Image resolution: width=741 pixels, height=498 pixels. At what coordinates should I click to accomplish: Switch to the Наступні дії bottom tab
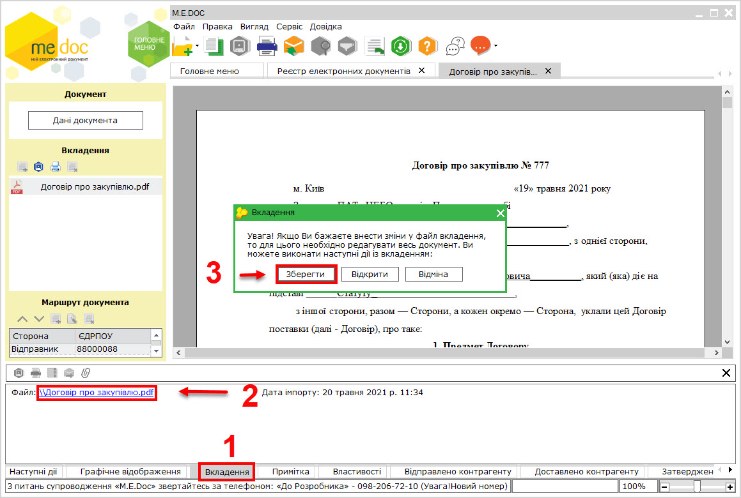pyautogui.click(x=33, y=472)
